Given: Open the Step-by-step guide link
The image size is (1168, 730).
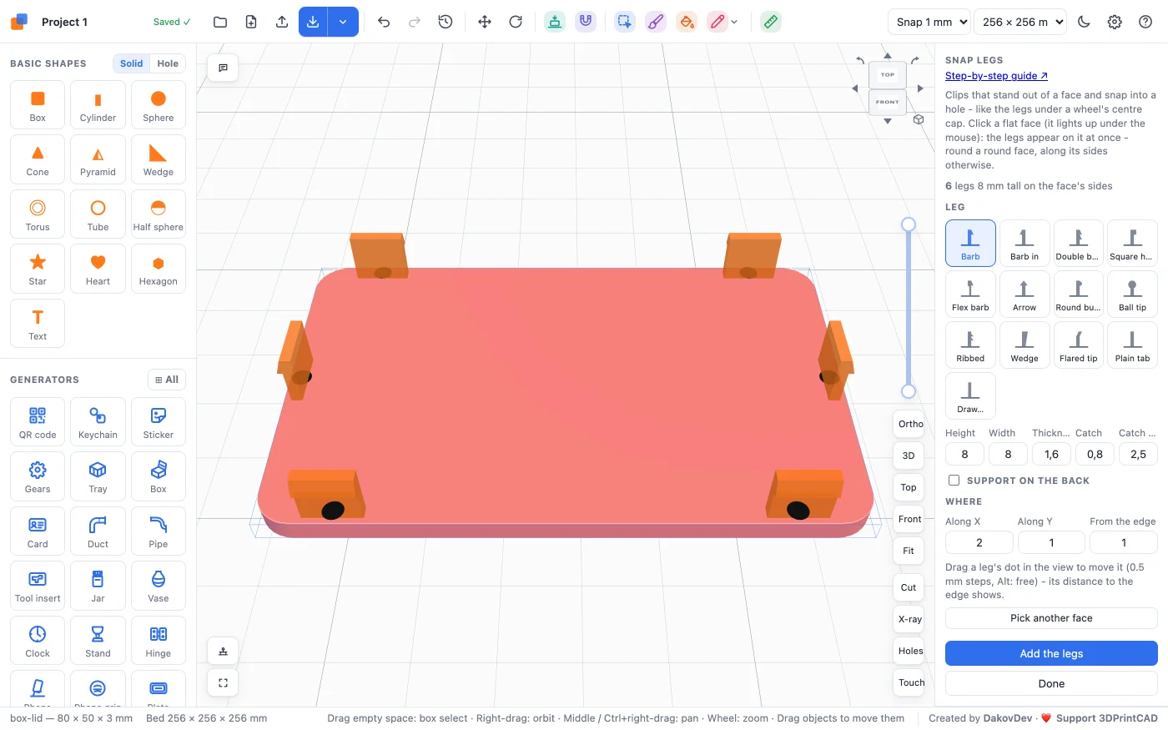Looking at the screenshot, I should 996,76.
